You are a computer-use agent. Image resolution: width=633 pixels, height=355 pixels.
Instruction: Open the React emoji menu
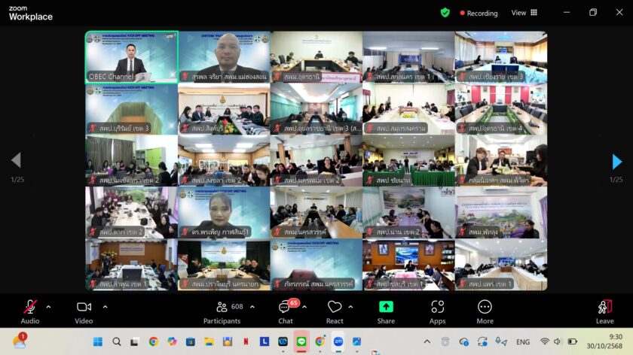335,308
